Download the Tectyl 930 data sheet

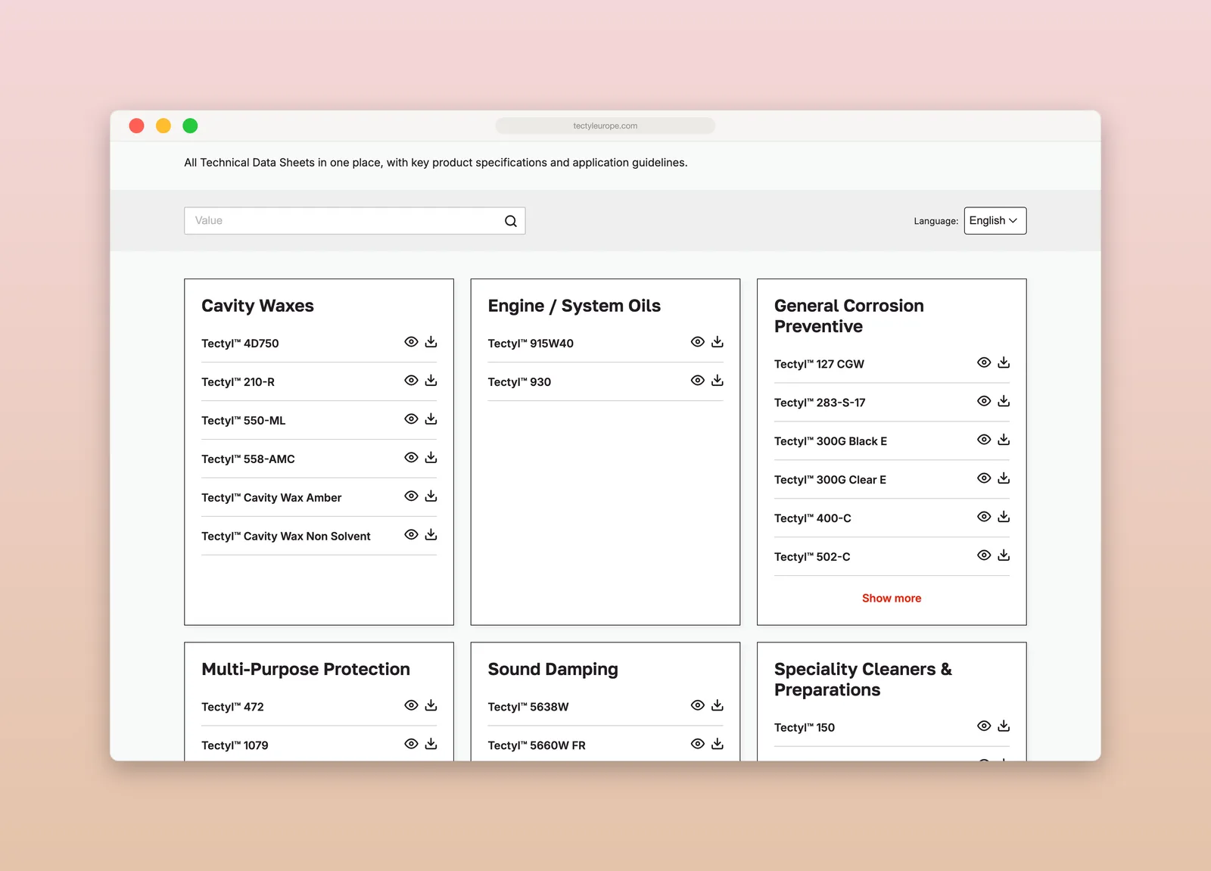(718, 381)
